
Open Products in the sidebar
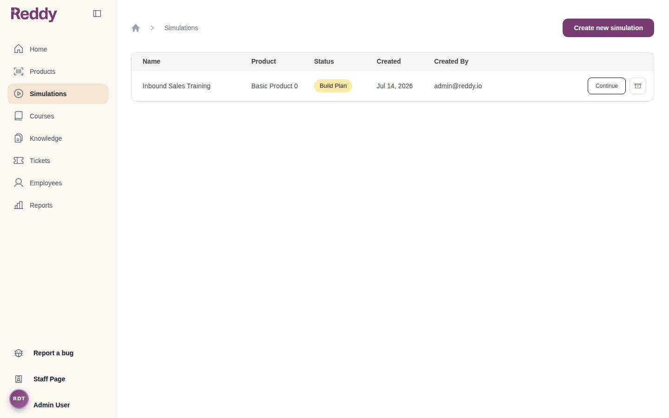[58, 72]
